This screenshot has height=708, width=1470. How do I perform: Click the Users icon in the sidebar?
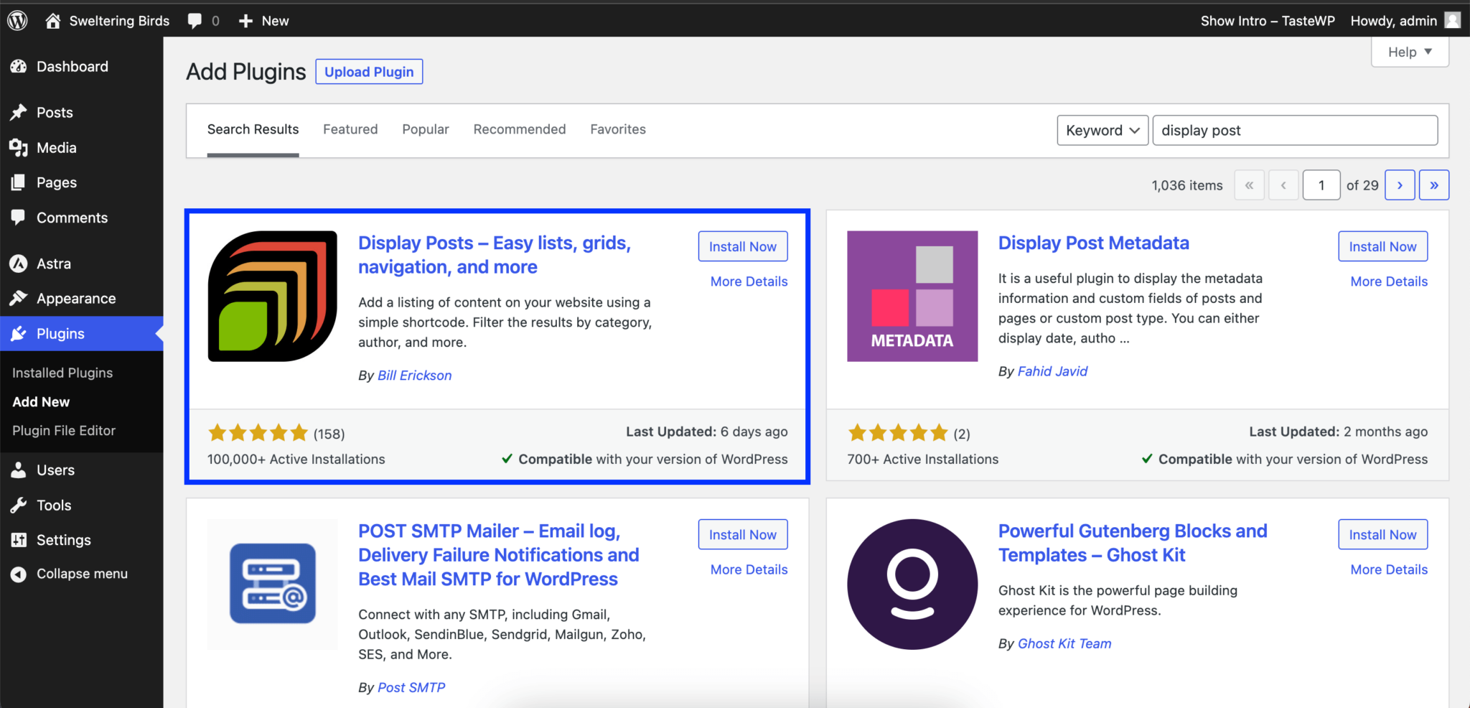tap(19, 470)
